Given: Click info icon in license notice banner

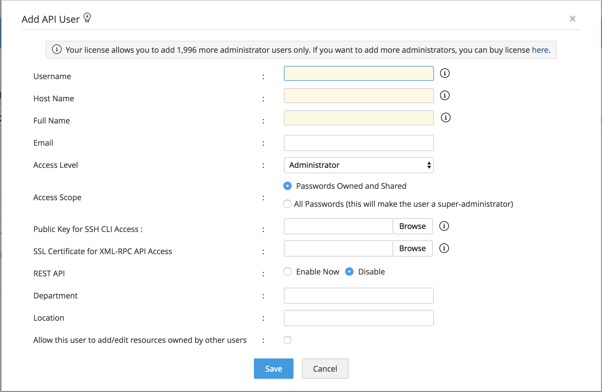Looking at the screenshot, I should point(57,49).
